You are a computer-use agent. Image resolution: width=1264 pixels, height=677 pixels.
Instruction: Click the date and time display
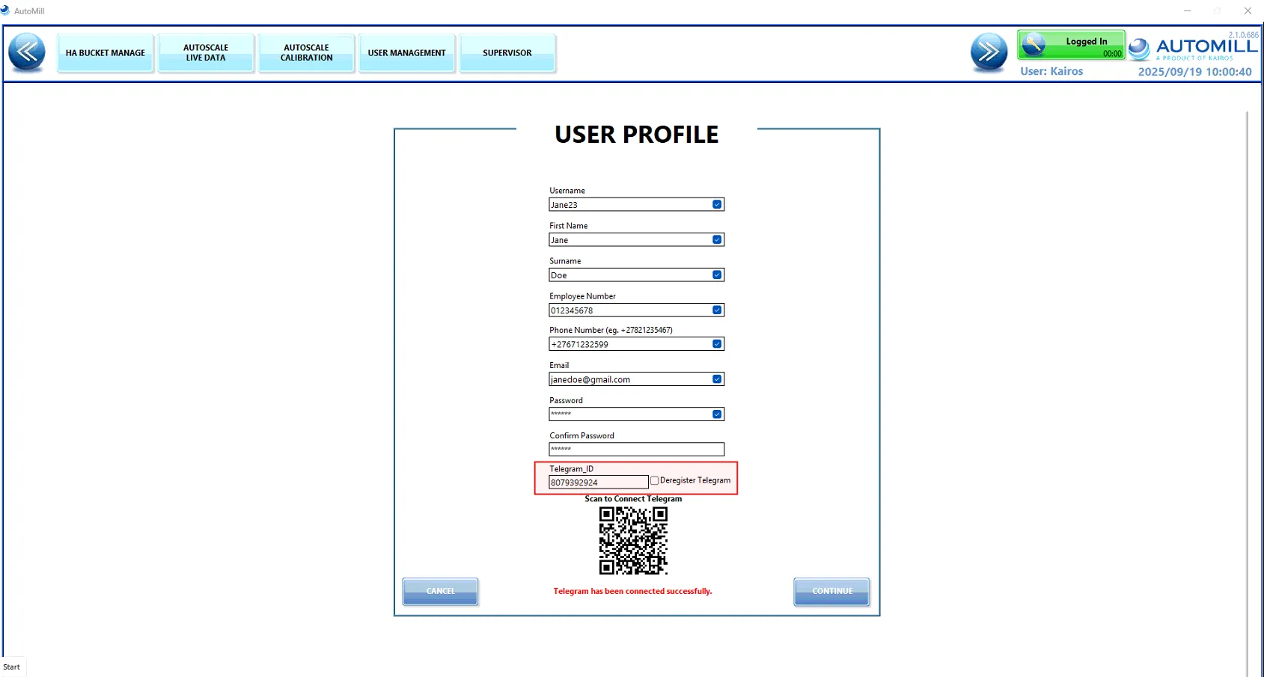pyautogui.click(x=1194, y=72)
